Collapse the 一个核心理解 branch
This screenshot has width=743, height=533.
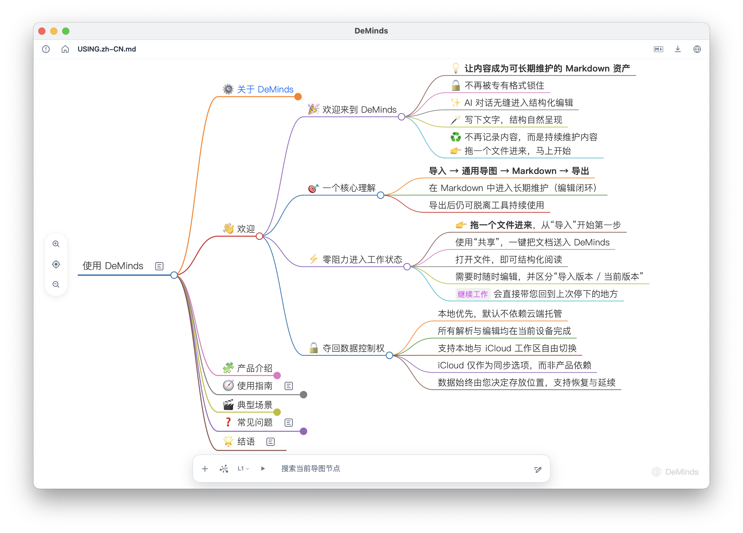380,195
